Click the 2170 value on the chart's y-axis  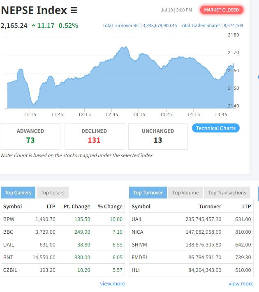tap(233, 52)
